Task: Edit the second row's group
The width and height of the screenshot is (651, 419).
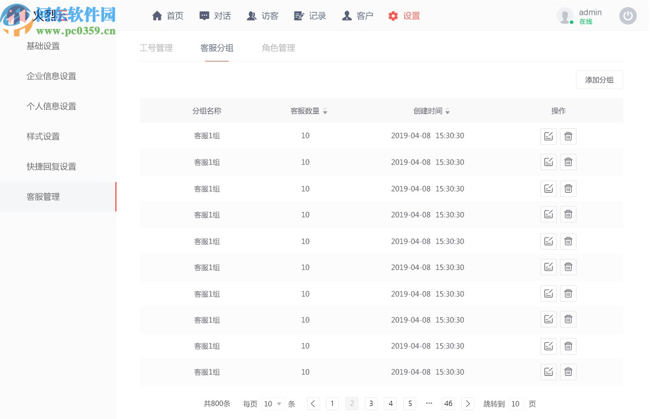Action: [549, 162]
